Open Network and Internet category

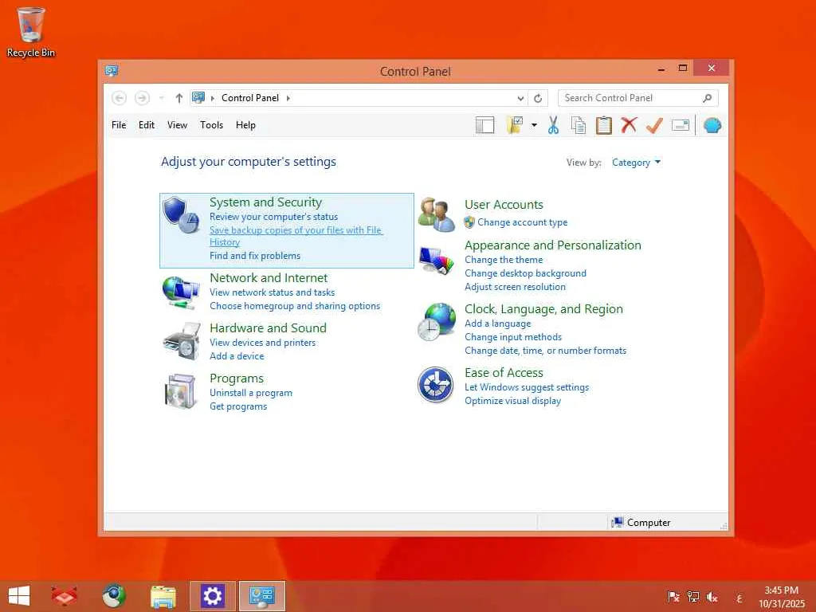(269, 278)
